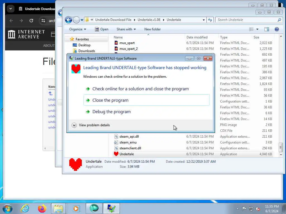Image resolution: width=286 pixels, height=214 pixels.
Task: Select the Undertale application file
Action: click(193, 154)
